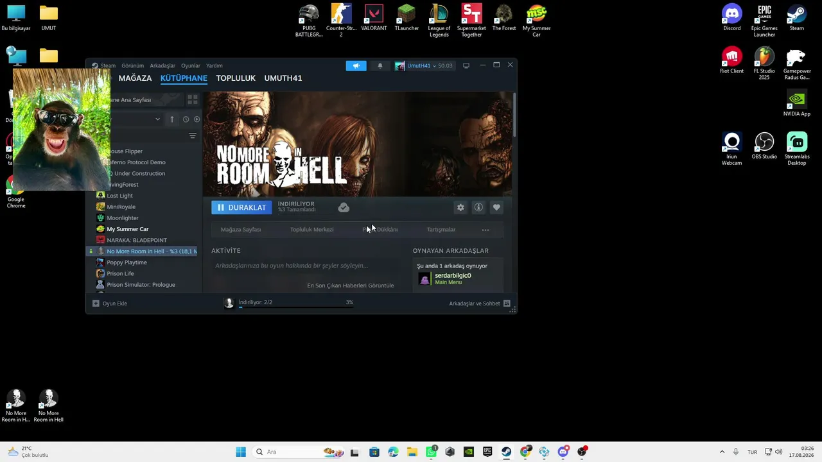Open WhatsApp from the taskbar

tap(431, 452)
